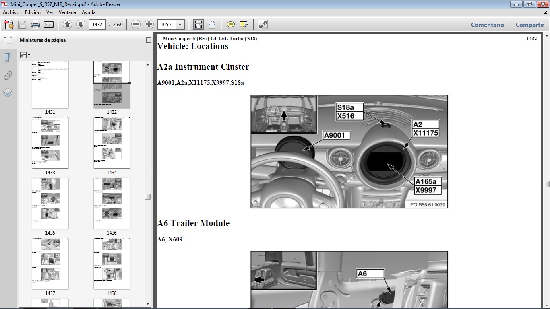550x309 pixels.
Task: Click the total page count "2590"
Action: (118, 25)
